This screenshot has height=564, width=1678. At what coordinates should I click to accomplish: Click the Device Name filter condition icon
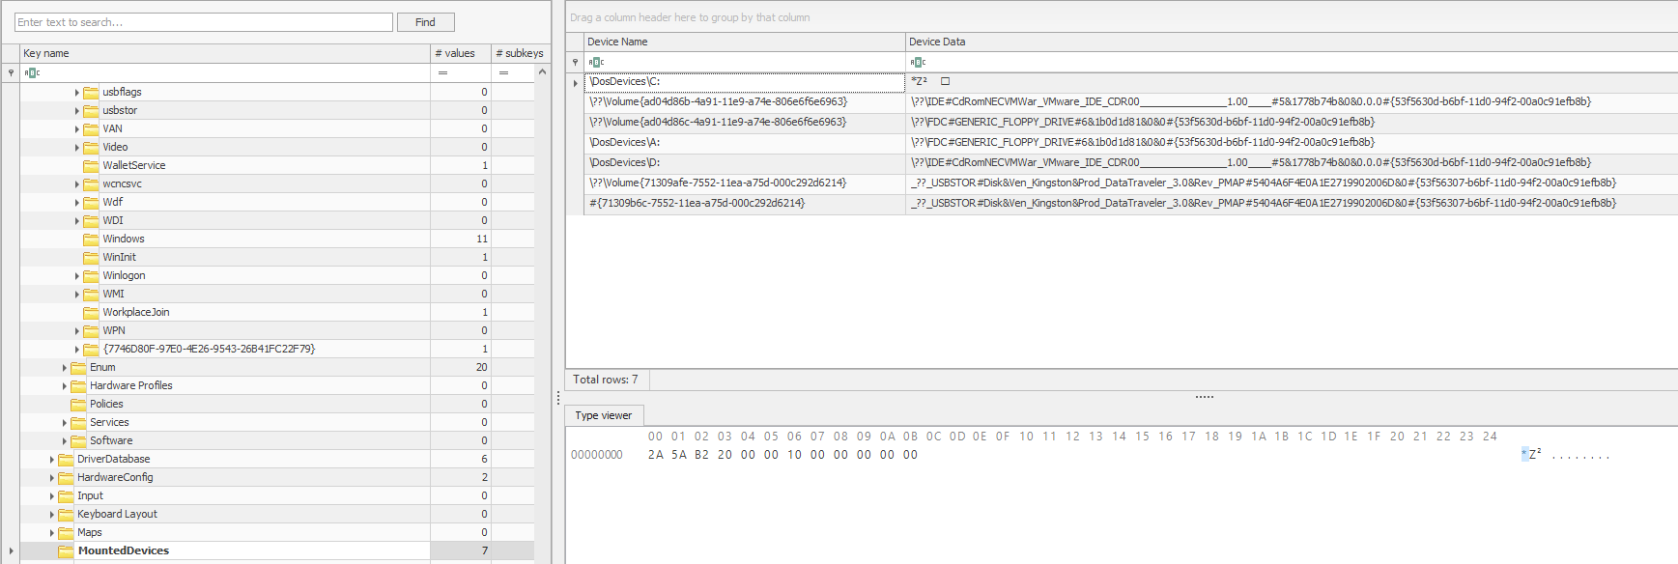[x=595, y=63]
